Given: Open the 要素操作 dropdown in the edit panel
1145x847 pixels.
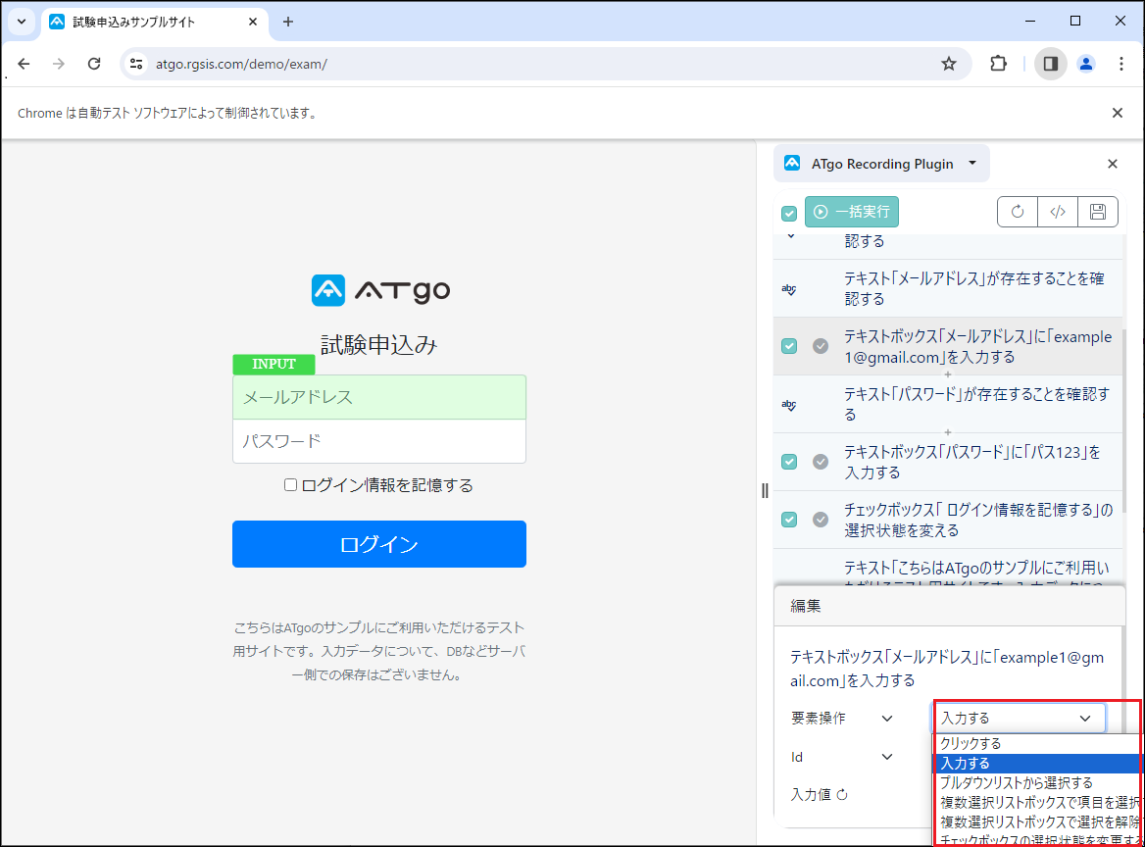Looking at the screenshot, I should coord(887,718).
